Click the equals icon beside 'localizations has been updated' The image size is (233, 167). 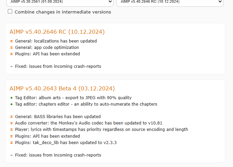click(11, 41)
